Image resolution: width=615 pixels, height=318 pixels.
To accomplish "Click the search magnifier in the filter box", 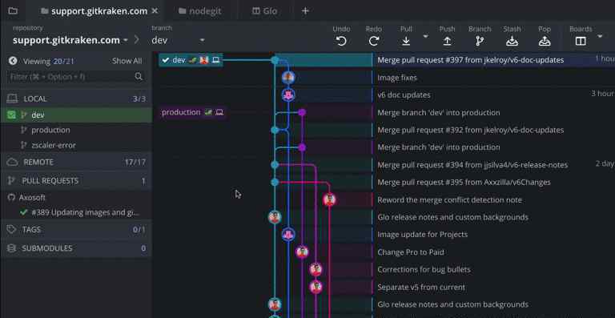I will coord(139,76).
